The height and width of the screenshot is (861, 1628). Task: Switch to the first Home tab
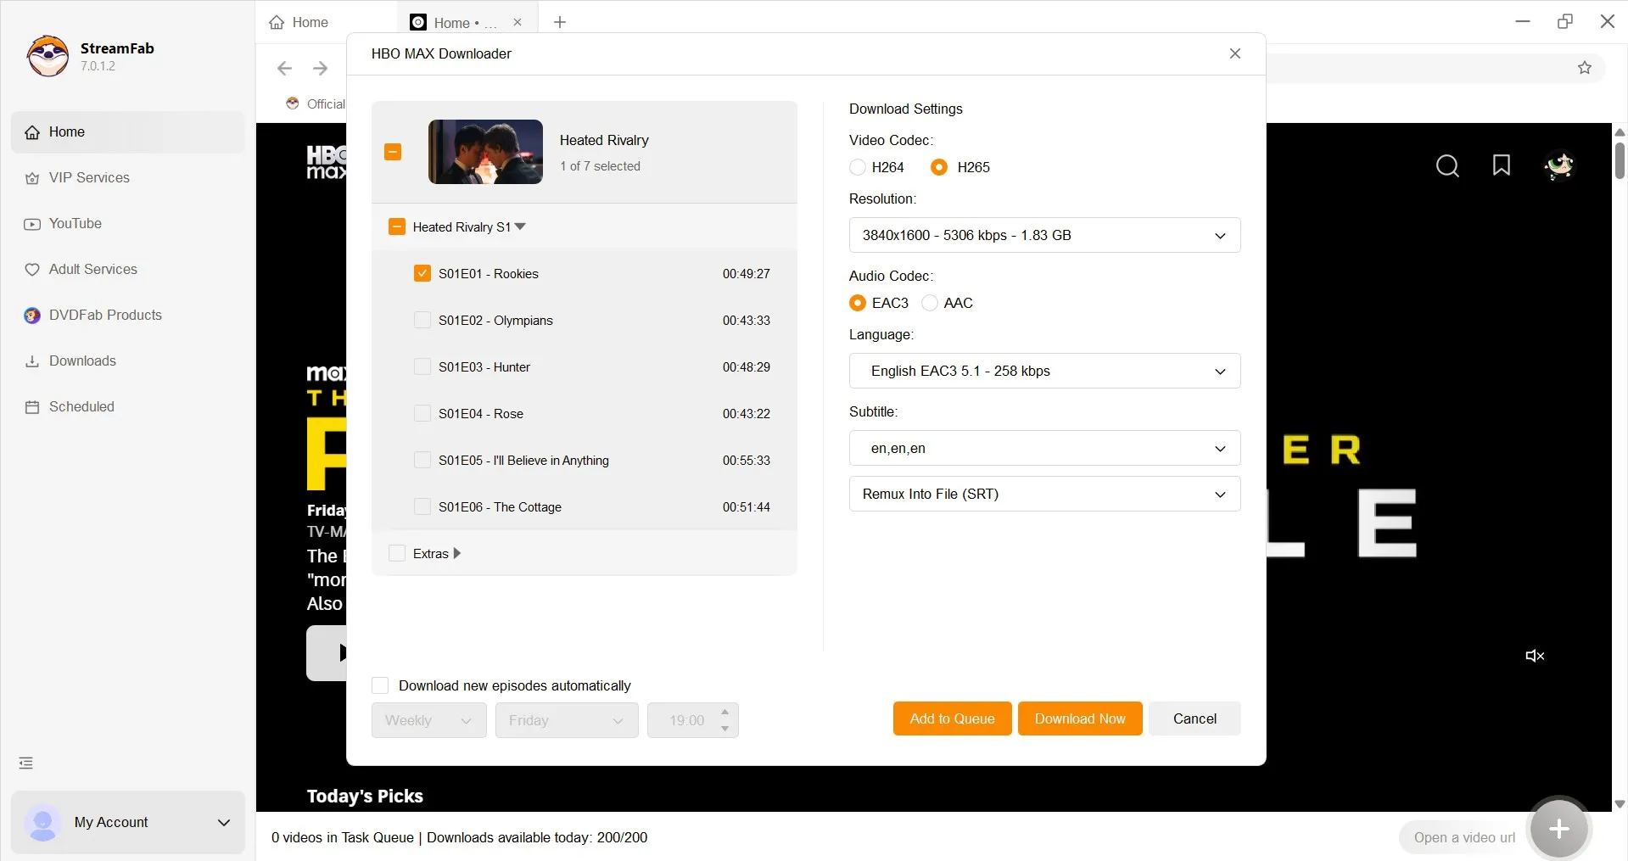(309, 22)
